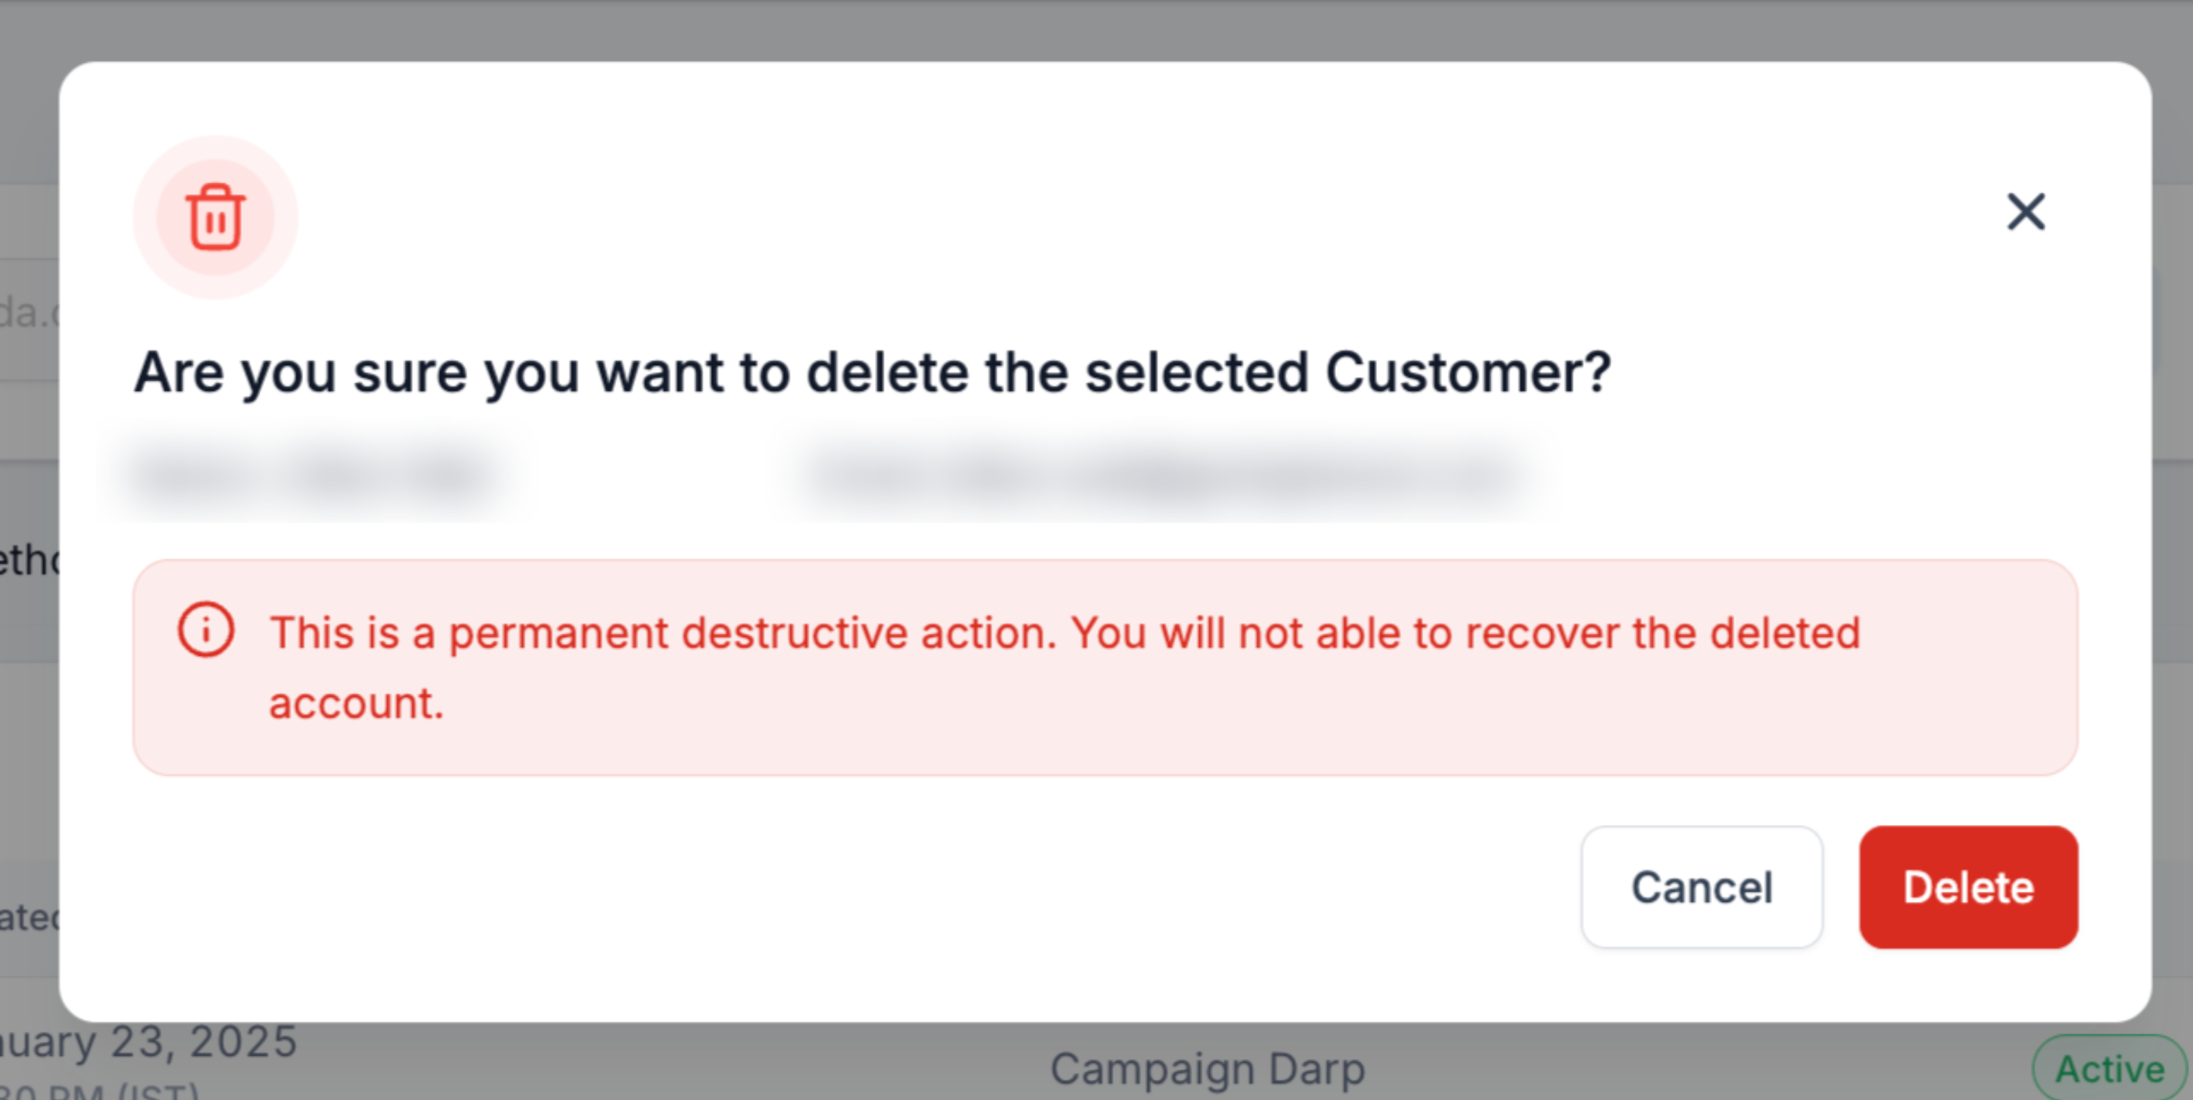Click the cut-off 'etho' label at left edge

click(29, 561)
